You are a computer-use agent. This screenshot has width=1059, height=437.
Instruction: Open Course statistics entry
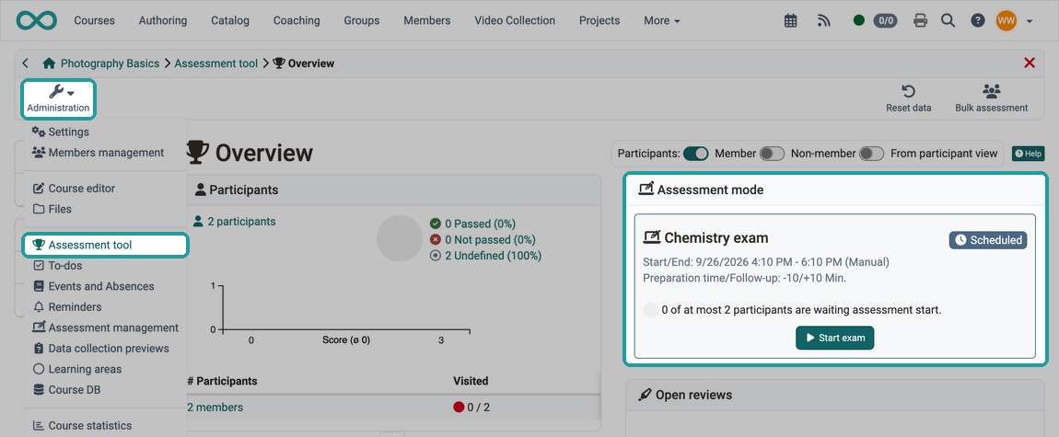pos(82,426)
